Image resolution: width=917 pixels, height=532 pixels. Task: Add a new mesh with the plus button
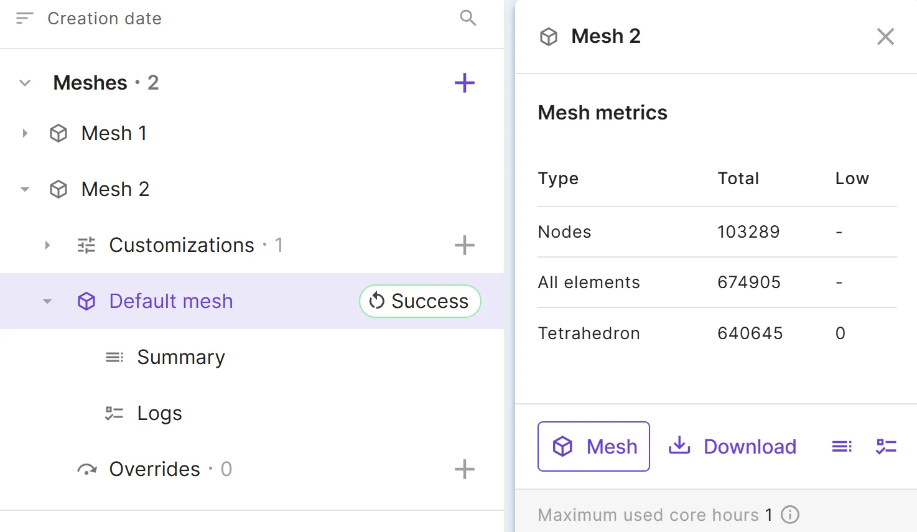(x=464, y=82)
